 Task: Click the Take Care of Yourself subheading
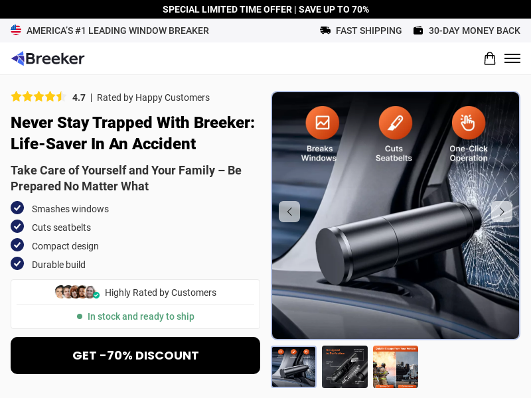tap(126, 178)
